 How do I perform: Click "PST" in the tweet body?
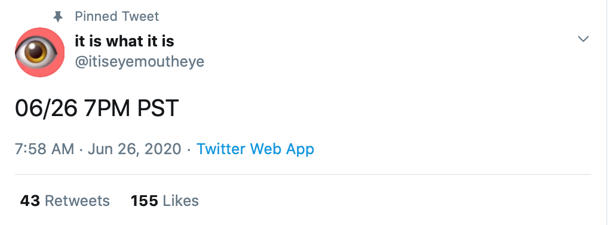point(158,108)
